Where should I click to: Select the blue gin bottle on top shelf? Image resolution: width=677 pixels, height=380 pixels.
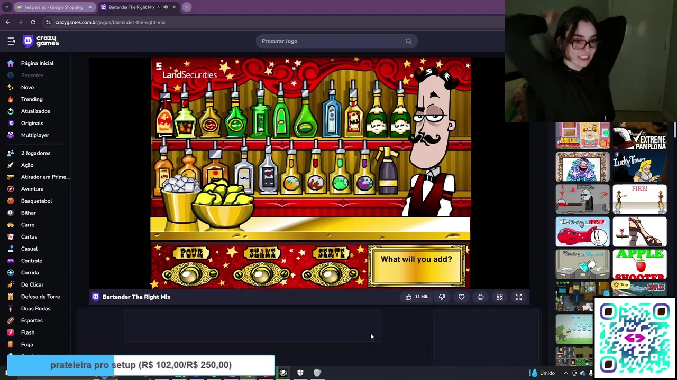click(x=332, y=110)
